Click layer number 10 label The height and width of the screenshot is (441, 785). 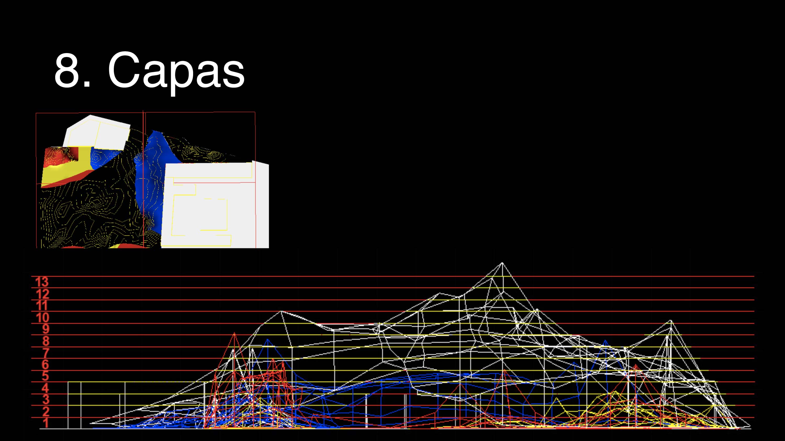(x=42, y=317)
